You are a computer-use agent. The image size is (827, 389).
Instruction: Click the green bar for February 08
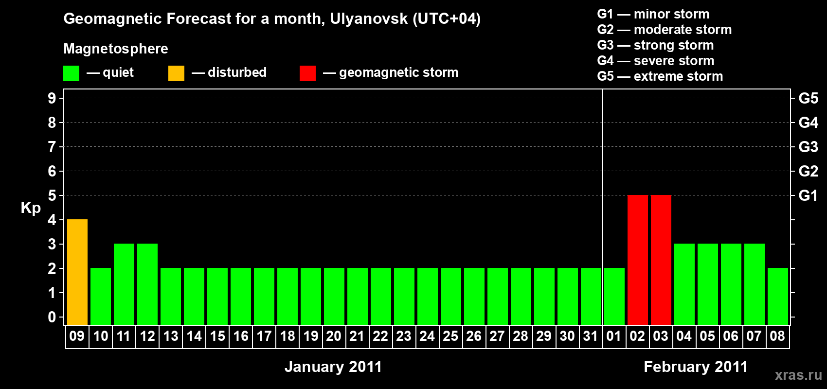(778, 296)
